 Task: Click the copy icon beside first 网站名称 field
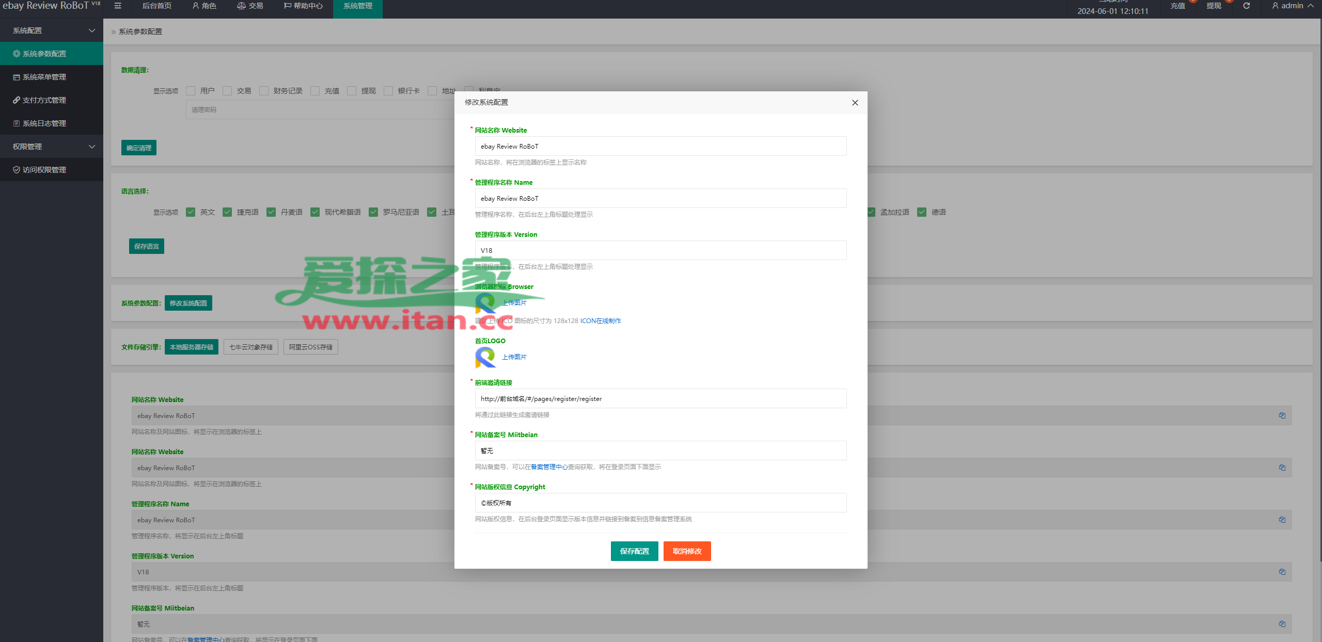pos(1282,415)
